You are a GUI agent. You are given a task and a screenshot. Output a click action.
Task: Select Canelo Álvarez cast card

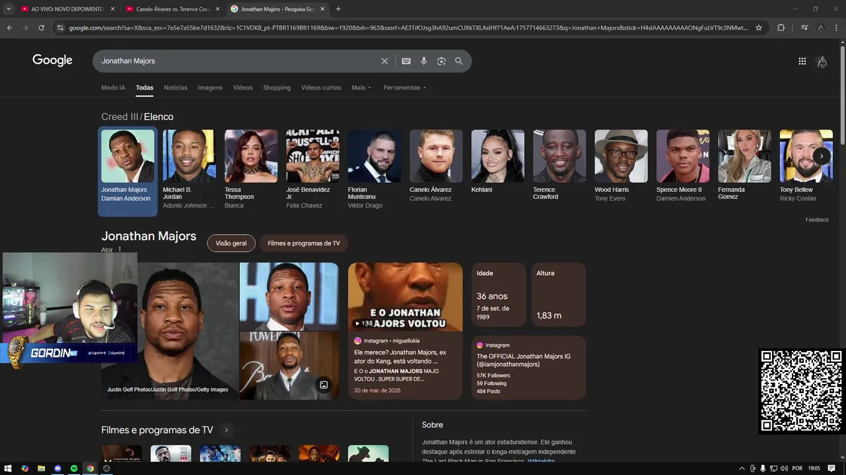coord(436,166)
